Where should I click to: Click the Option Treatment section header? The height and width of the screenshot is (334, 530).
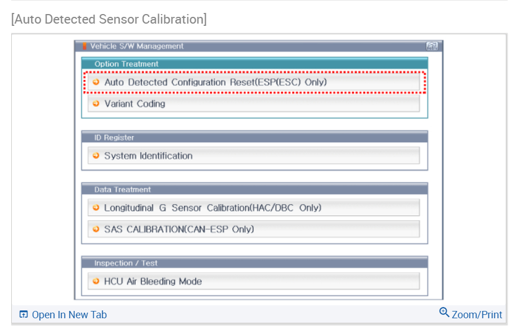(x=127, y=64)
